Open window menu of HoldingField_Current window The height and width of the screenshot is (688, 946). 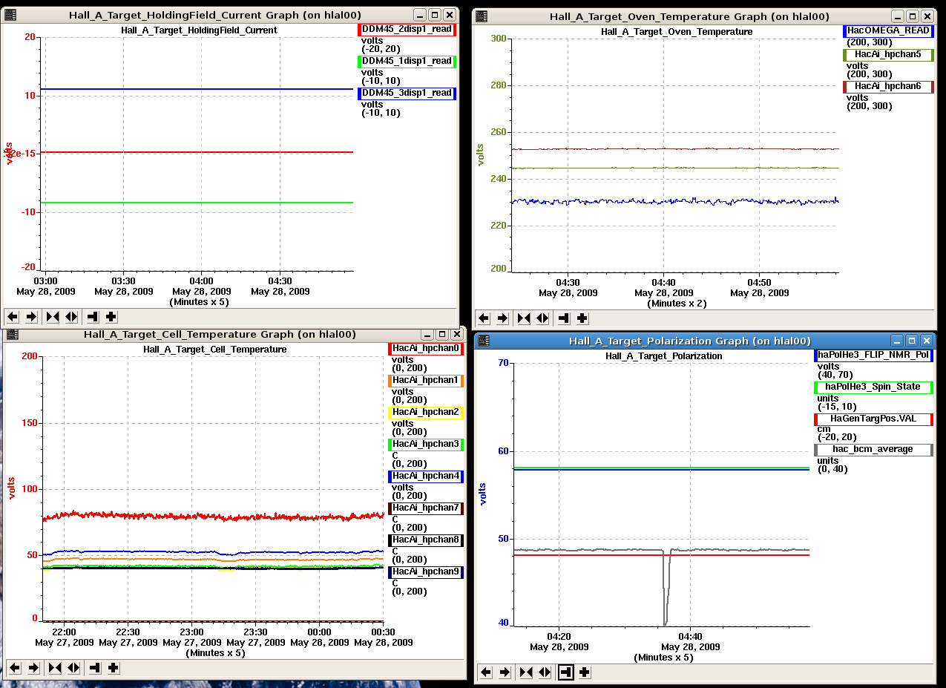click(10, 15)
